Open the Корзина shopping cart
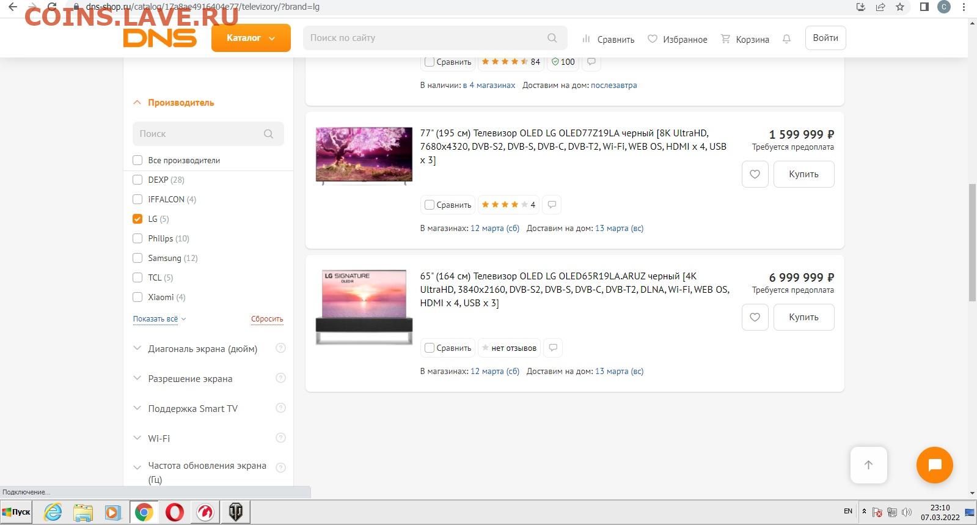Image resolution: width=977 pixels, height=525 pixels. click(x=745, y=39)
